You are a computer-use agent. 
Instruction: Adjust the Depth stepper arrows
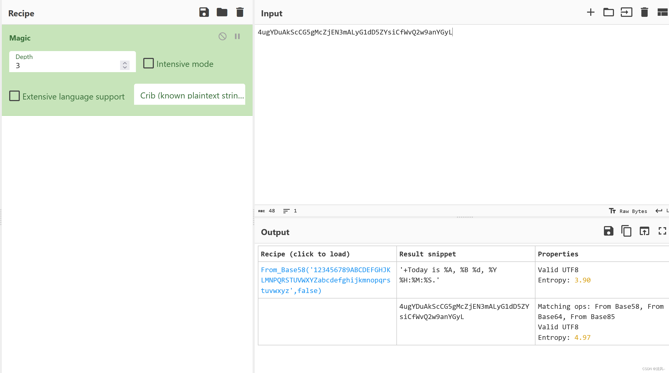coord(125,65)
